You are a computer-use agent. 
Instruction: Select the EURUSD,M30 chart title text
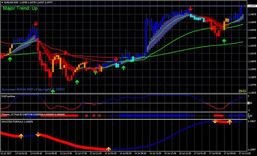[x=11, y=2]
